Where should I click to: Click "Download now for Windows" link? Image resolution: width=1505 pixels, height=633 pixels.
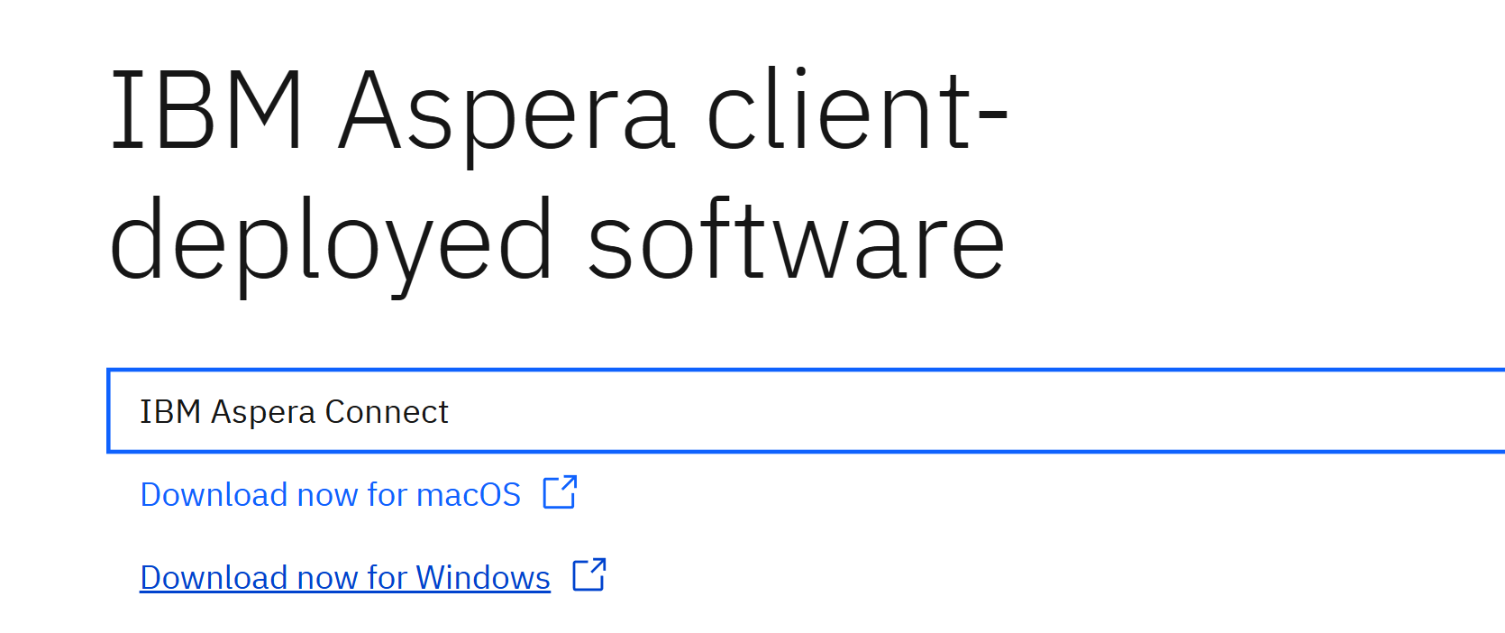click(x=345, y=578)
